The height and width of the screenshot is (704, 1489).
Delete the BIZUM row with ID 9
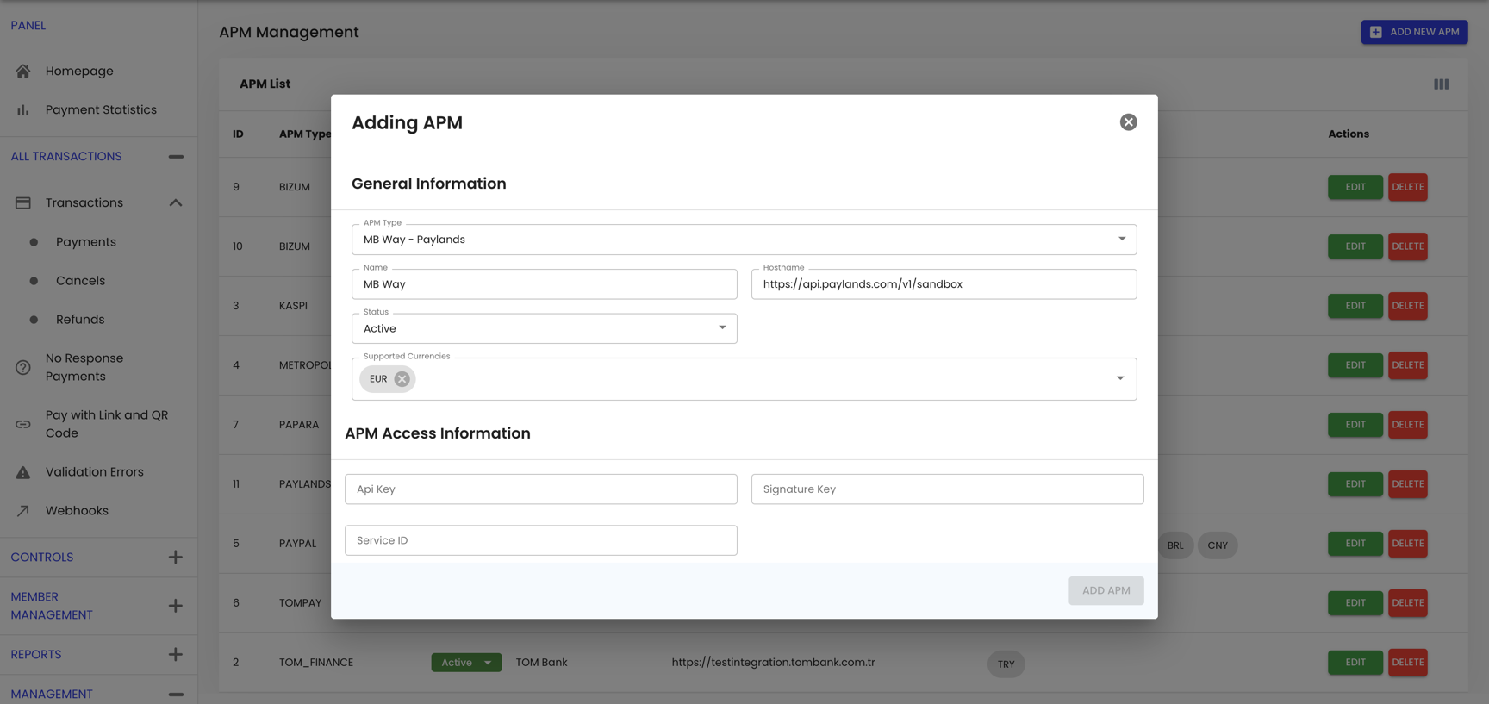[x=1408, y=187]
